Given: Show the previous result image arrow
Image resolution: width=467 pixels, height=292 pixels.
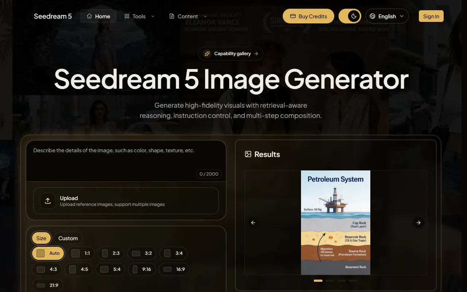Looking at the screenshot, I should (x=253, y=223).
